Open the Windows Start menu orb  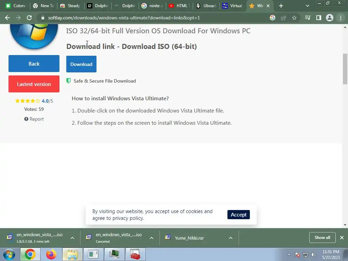[x=9, y=254]
